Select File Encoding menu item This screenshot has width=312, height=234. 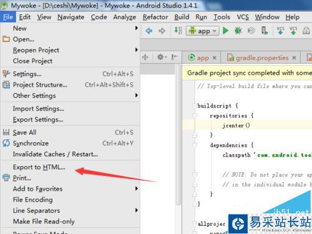(70, 200)
